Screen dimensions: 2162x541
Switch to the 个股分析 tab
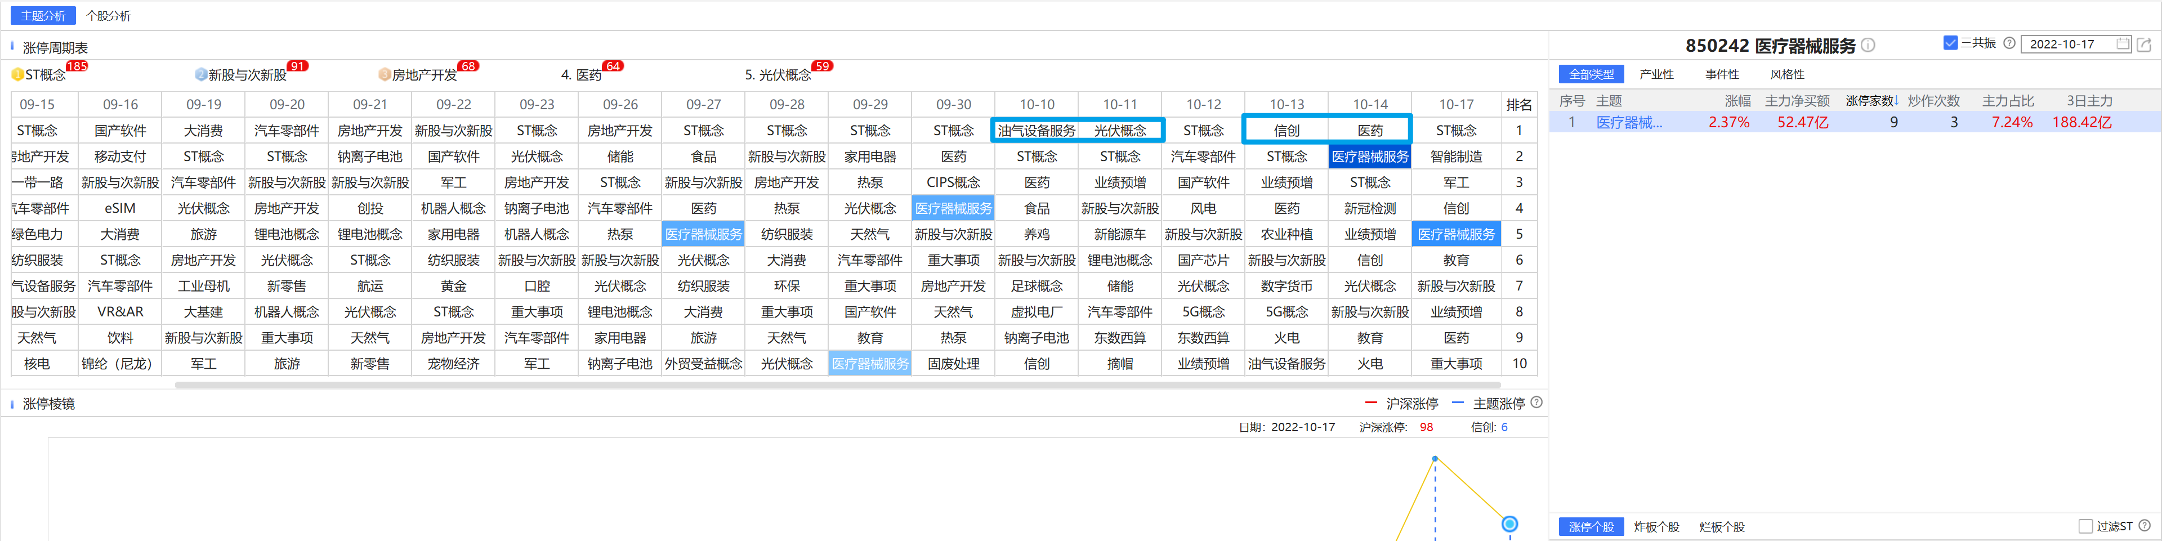click(x=108, y=16)
